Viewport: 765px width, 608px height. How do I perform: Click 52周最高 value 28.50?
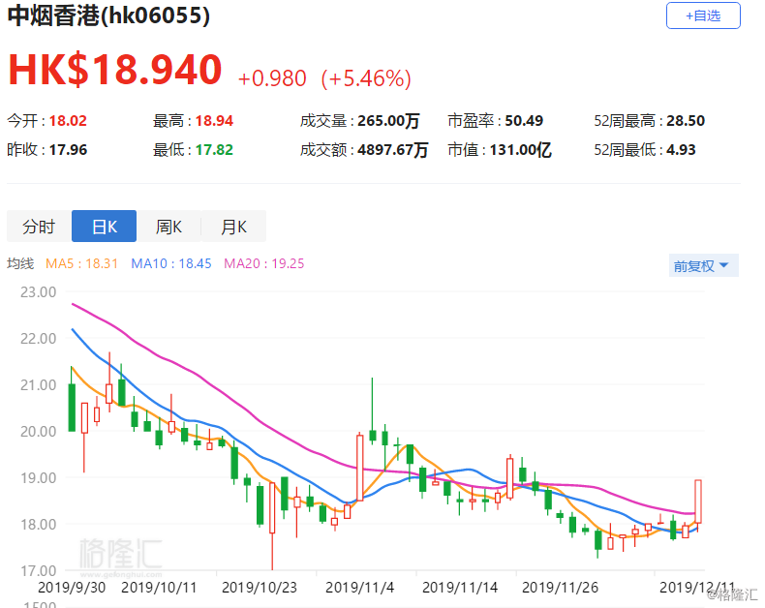coord(686,120)
